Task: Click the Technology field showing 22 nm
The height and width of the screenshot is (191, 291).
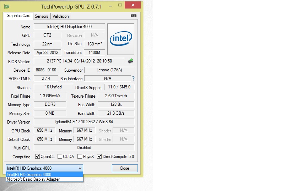Action: point(47,44)
